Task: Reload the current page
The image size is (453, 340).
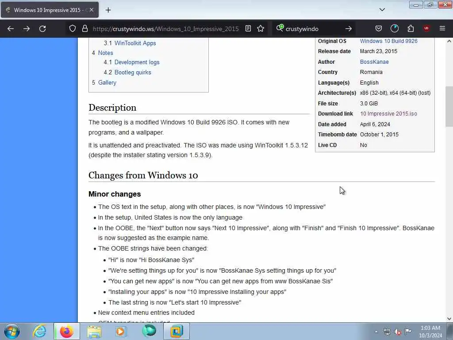Action: click(x=42, y=29)
